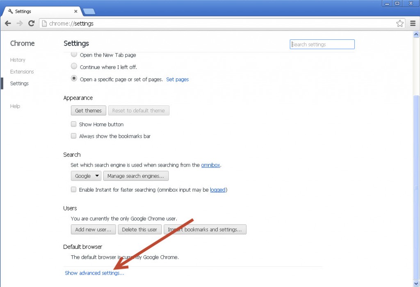The image size is (420, 287).
Task: Bookmark this page using the star icon
Action: pyautogui.click(x=400, y=23)
